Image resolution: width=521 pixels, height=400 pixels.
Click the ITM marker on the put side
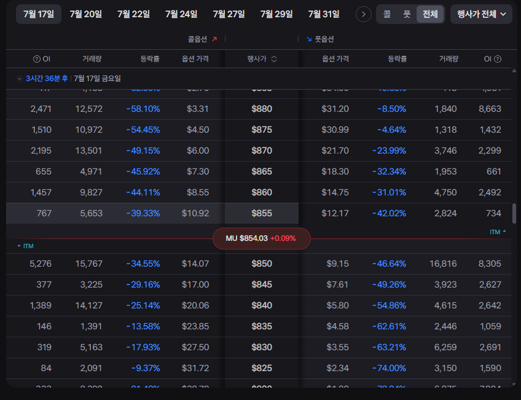498,232
